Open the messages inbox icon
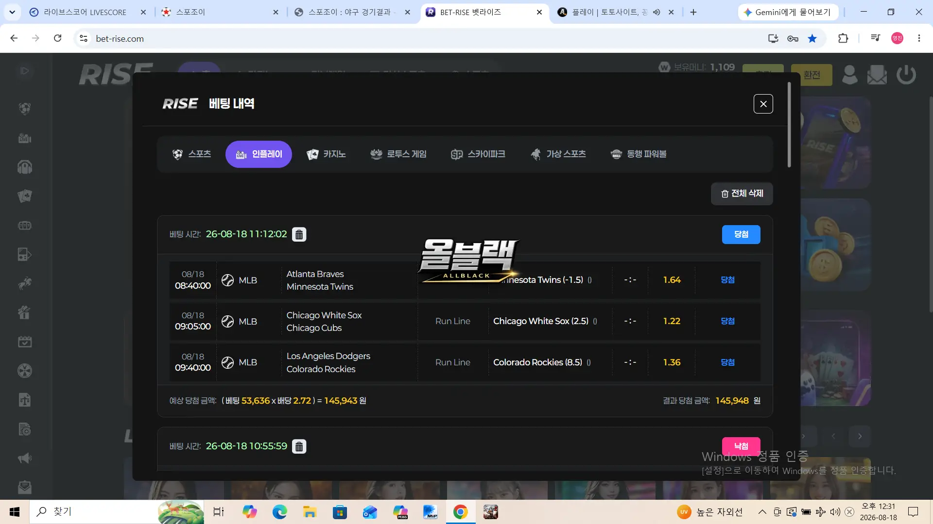The height and width of the screenshot is (524, 933). pos(877,75)
